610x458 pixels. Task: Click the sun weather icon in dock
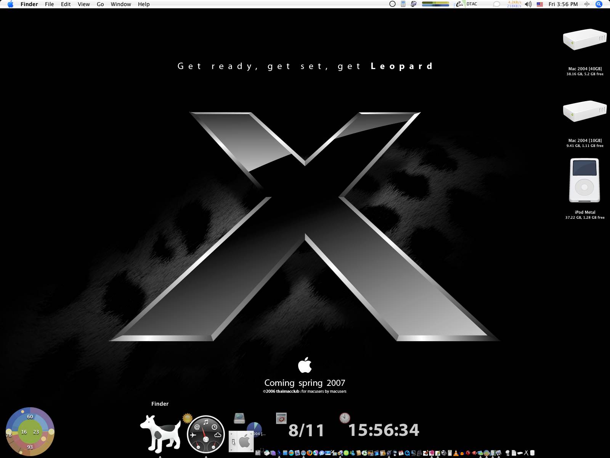(x=187, y=418)
